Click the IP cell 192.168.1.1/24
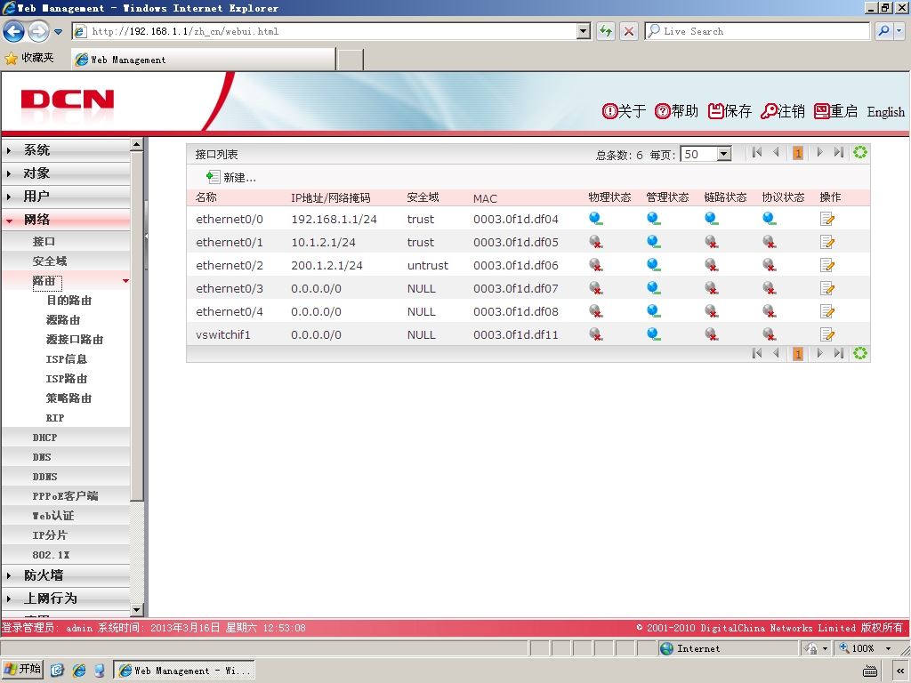Image resolution: width=911 pixels, height=683 pixels. (x=335, y=219)
